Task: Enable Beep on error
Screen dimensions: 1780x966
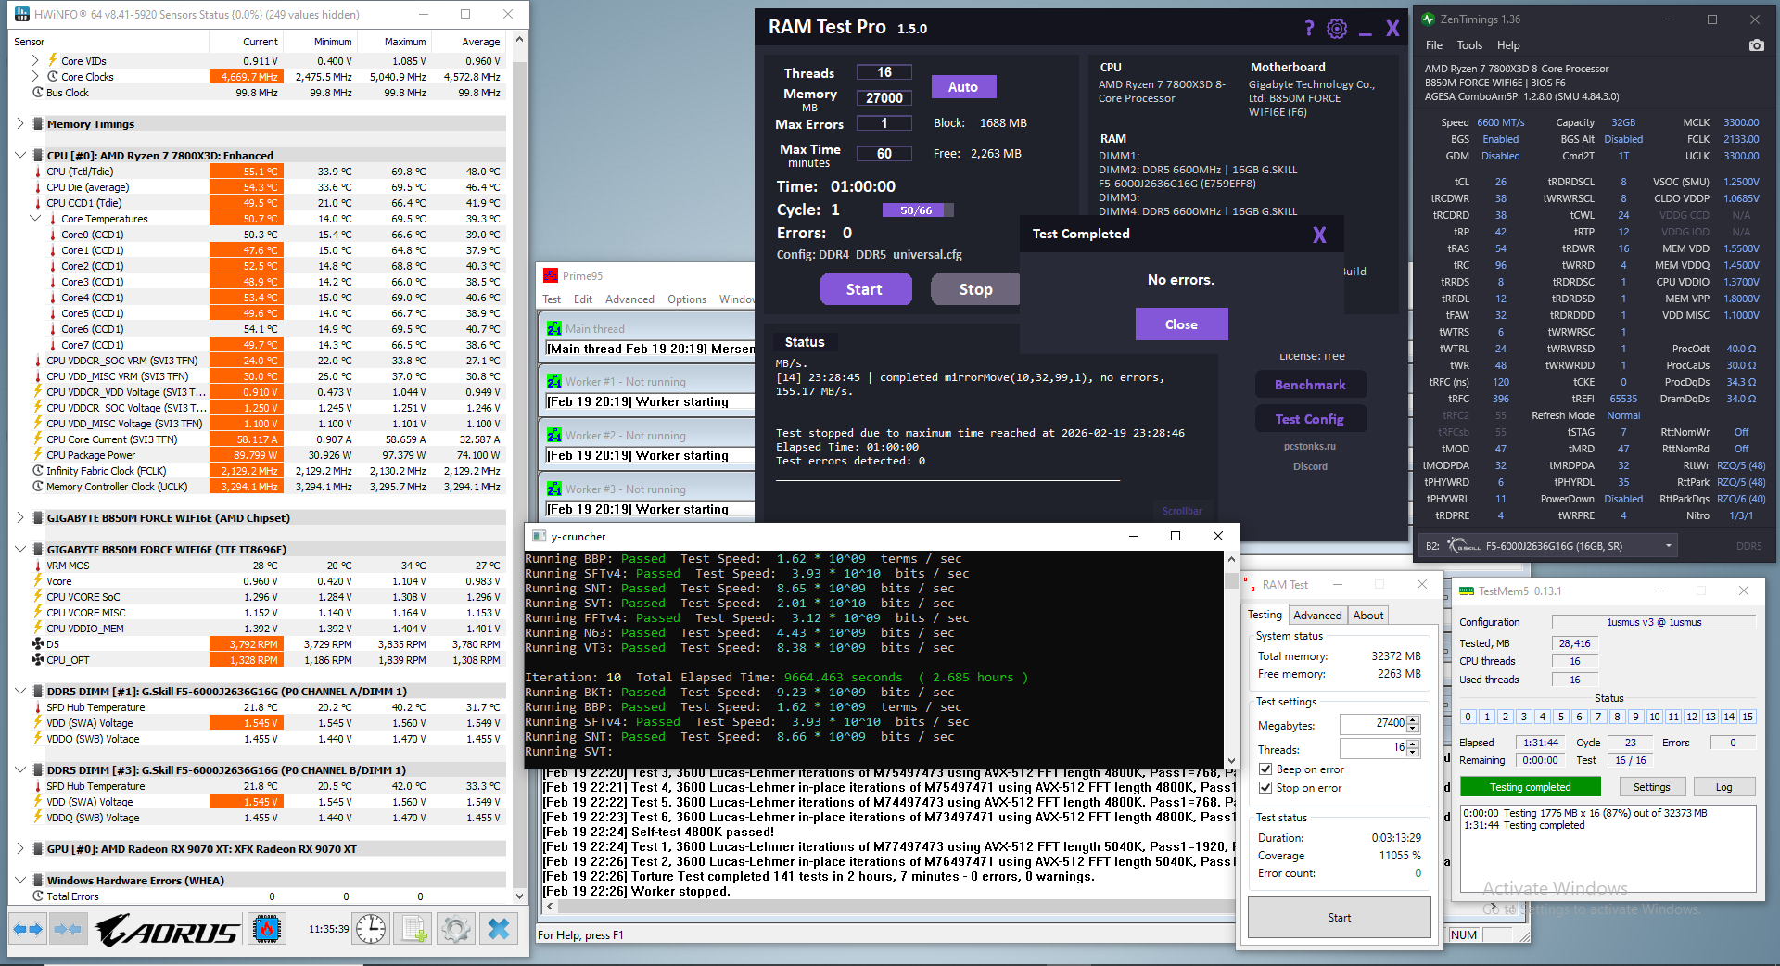Action: (x=1265, y=769)
